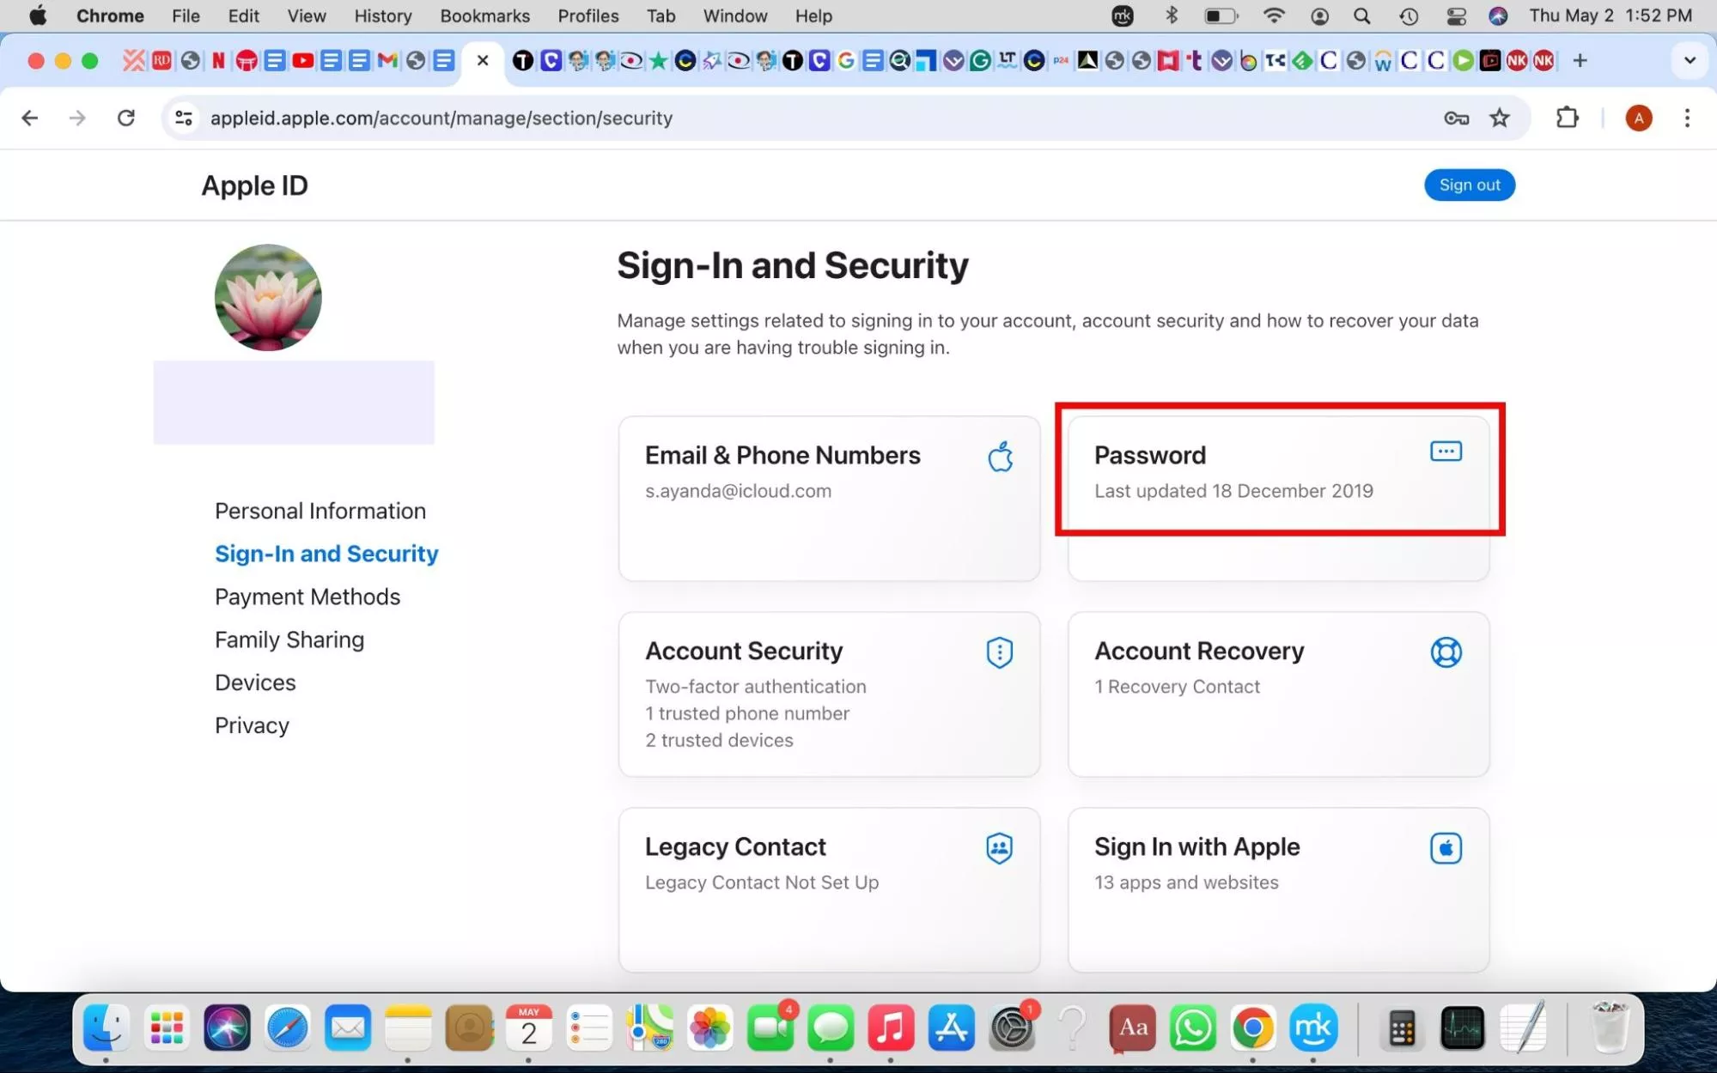Click the Sign out button
This screenshot has height=1073, width=1717.
(1469, 185)
